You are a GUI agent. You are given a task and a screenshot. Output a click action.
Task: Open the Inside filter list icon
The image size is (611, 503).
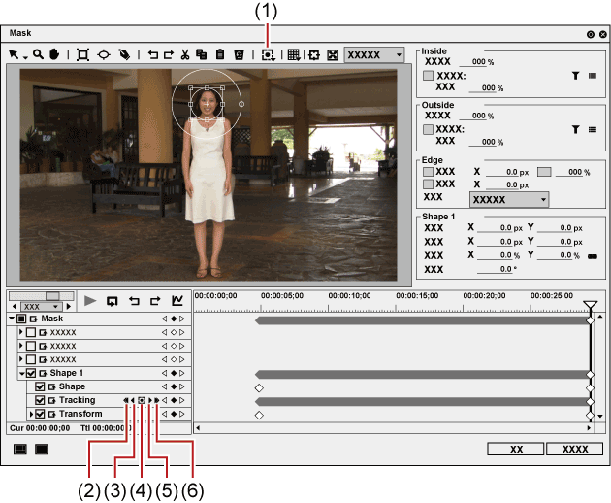[593, 76]
